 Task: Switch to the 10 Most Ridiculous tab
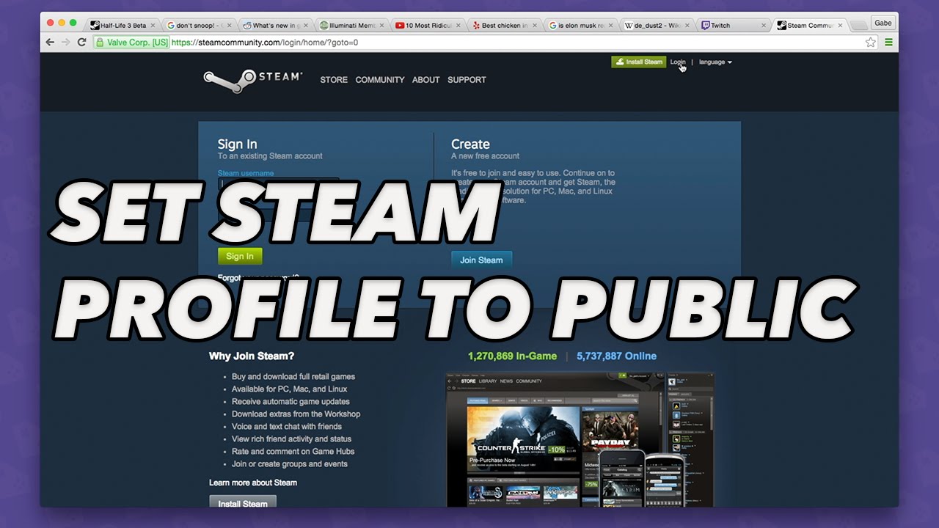pyautogui.click(x=428, y=26)
